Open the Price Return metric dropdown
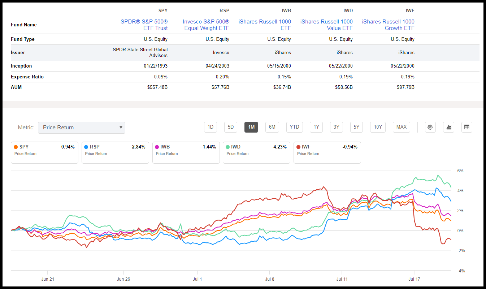The height and width of the screenshot is (289, 486). (x=82, y=128)
